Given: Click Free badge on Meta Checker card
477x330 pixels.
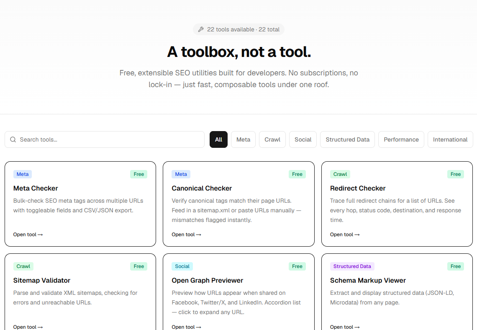Looking at the screenshot, I should [139, 174].
